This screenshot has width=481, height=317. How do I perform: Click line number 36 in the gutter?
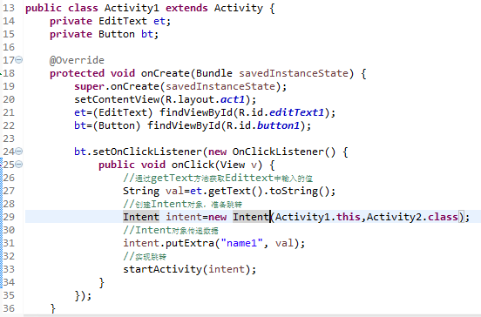9,308
